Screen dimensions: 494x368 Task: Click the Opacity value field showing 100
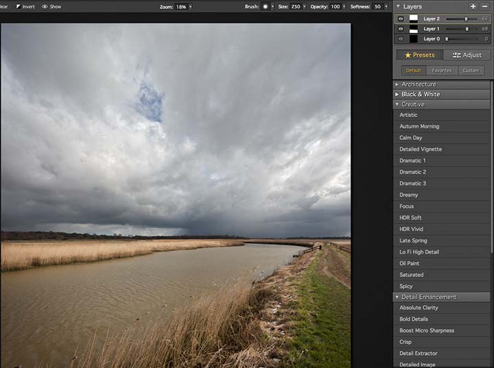[x=336, y=7]
